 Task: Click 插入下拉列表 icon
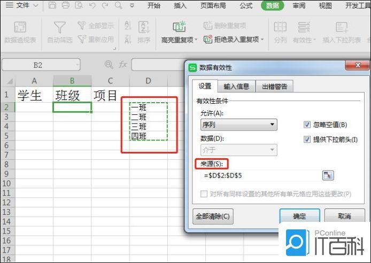tap(342, 27)
